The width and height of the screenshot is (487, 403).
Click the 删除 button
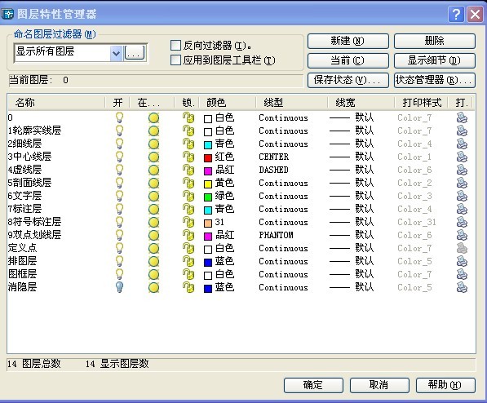point(435,41)
